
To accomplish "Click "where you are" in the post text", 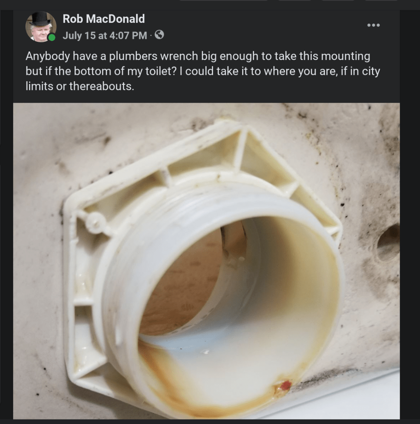I will (x=297, y=72).
